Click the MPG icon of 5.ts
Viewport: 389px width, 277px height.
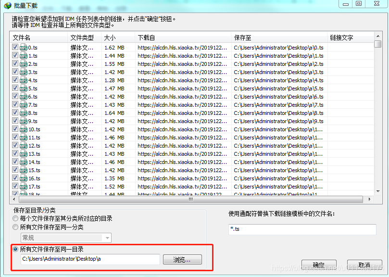(24, 88)
